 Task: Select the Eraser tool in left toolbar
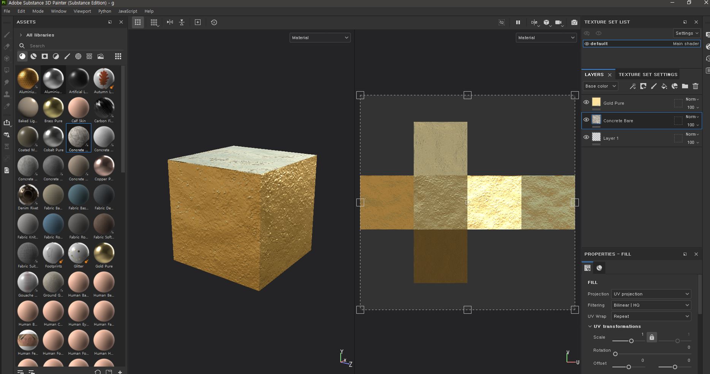point(7,47)
